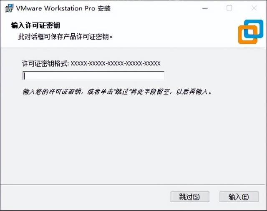
Task: Click the 许可证密钥格式 label
Action: 45,64
